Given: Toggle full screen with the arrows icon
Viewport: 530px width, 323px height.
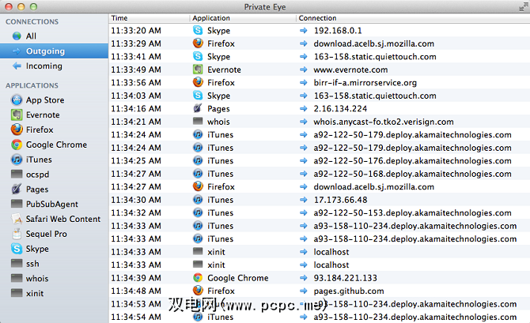Looking at the screenshot, I should tap(524, 7).
